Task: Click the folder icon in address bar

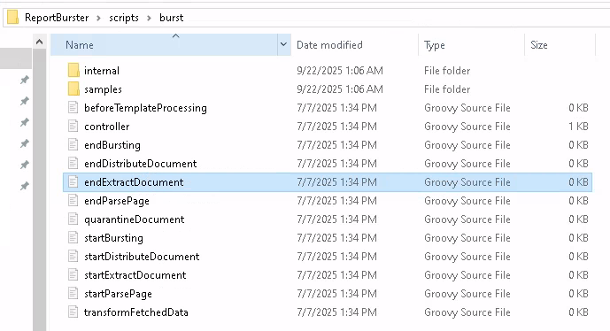Action: 13,18
